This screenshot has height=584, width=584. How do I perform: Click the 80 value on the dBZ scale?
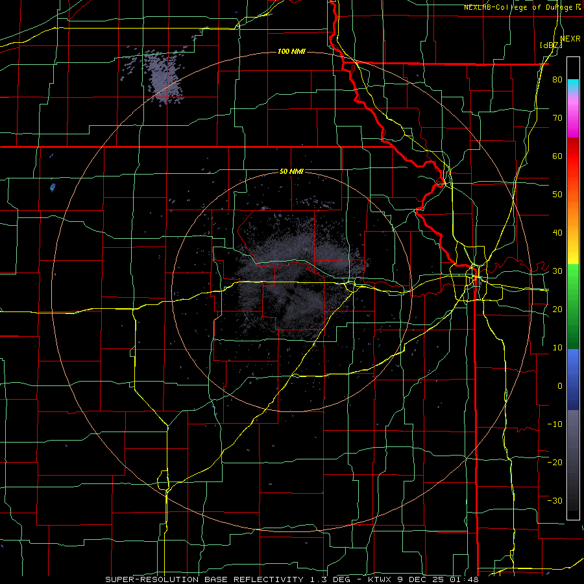point(557,80)
